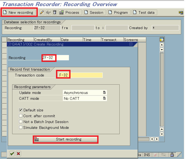Screen dimensions: 187x159
Task: Click the Created by field
Action: click(165, 28)
